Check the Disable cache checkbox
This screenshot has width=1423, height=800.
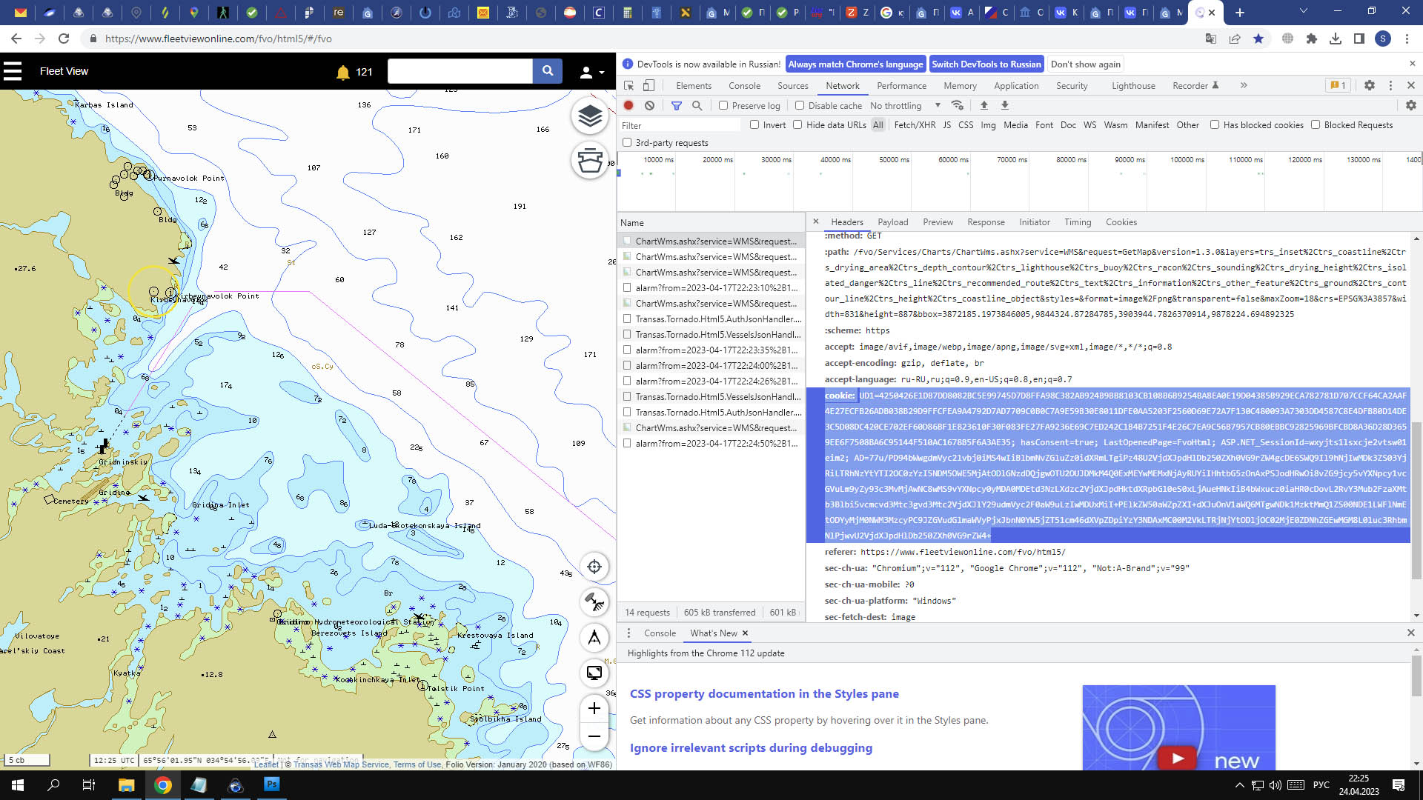[800, 105]
